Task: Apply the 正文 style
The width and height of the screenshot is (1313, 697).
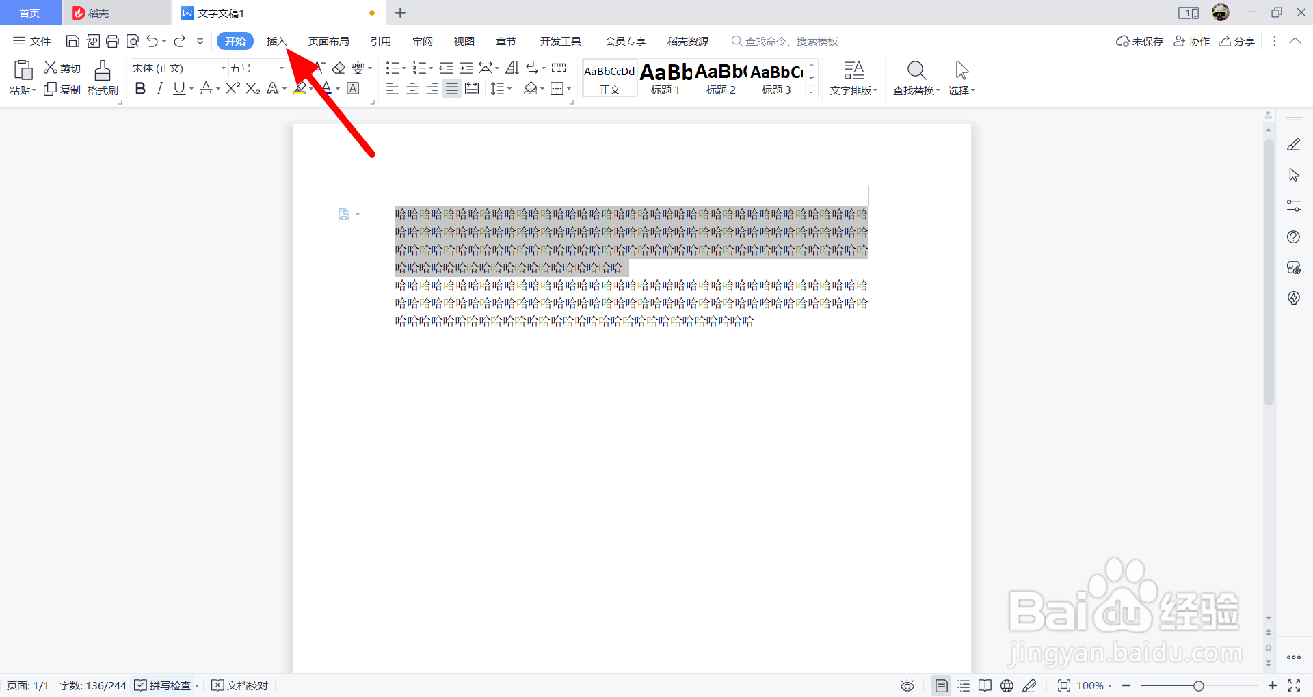Action: click(x=610, y=79)
